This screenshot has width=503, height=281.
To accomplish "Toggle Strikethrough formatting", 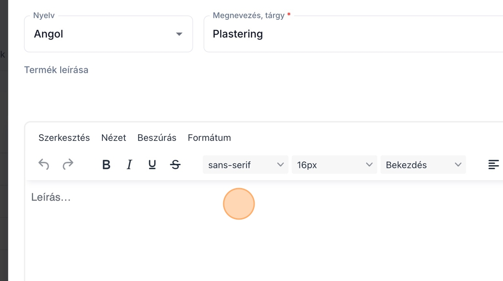I will 176,165.
